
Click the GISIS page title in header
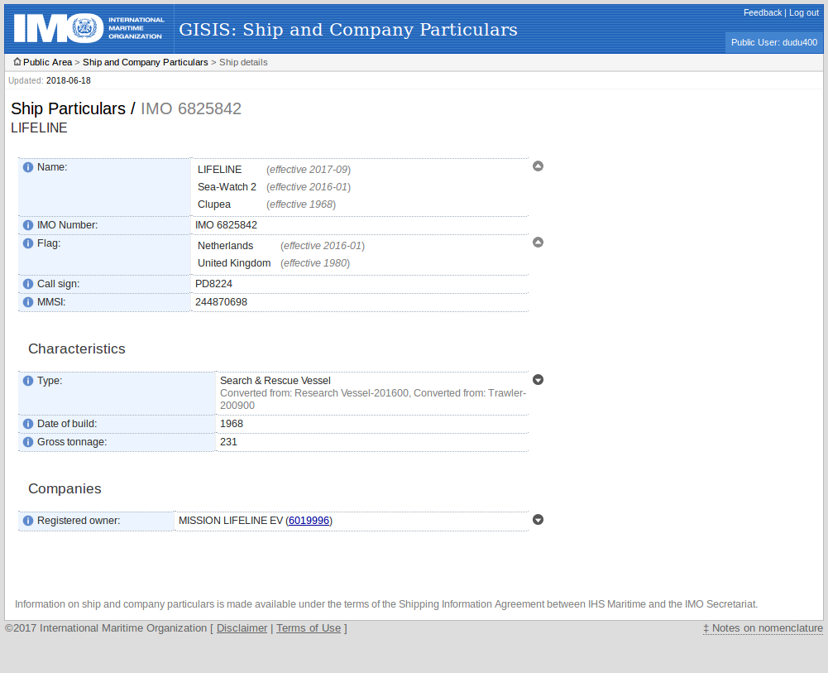348,30
